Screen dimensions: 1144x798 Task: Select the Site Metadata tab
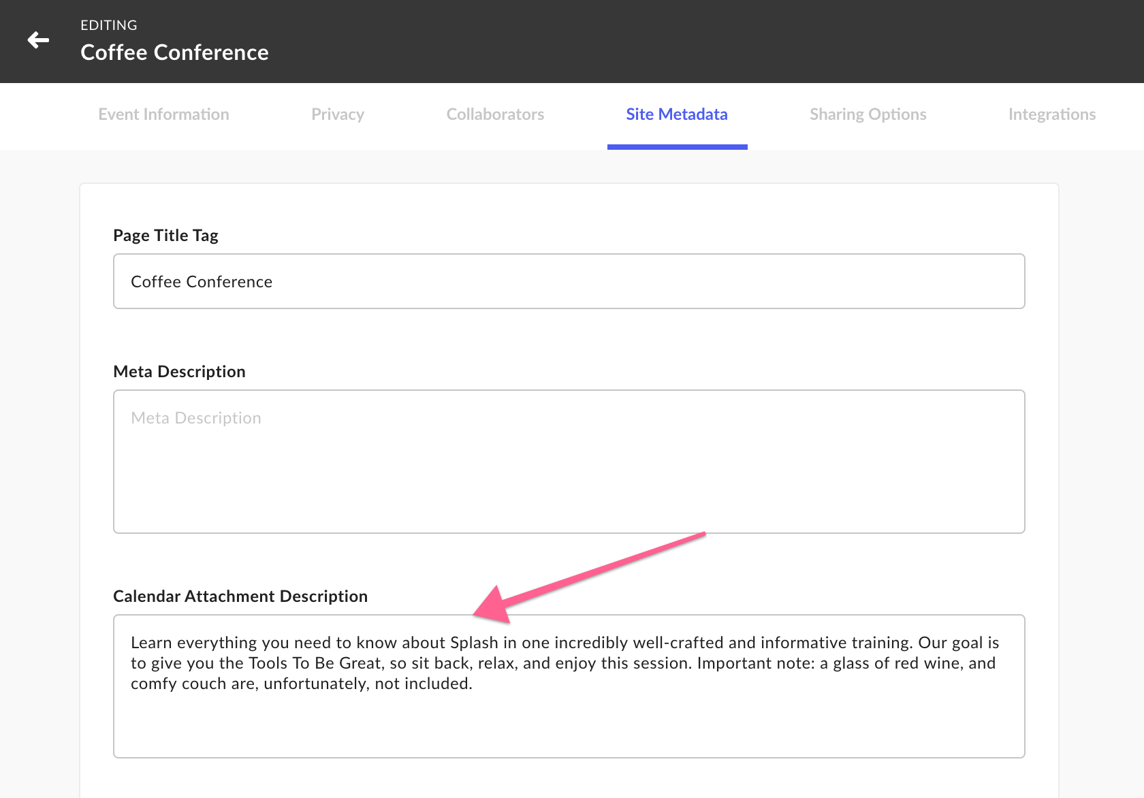[677, 114]
